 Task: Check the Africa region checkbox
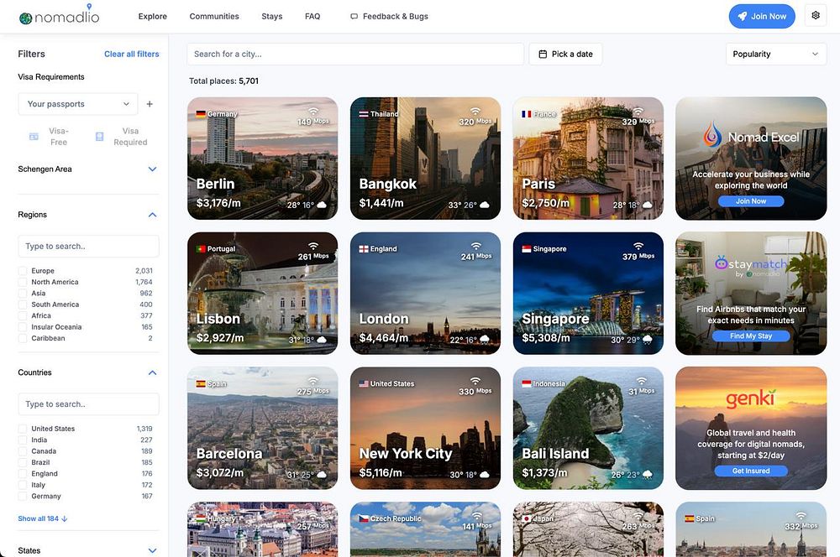[23, 315]
